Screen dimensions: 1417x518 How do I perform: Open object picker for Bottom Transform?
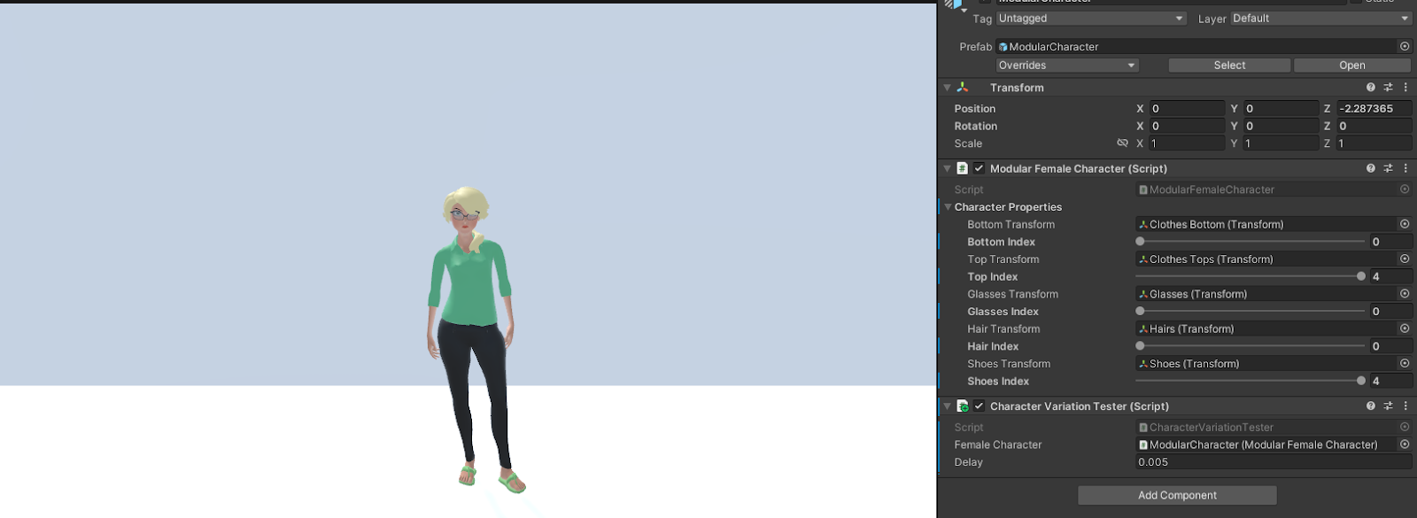click(x=1405, y=224)
